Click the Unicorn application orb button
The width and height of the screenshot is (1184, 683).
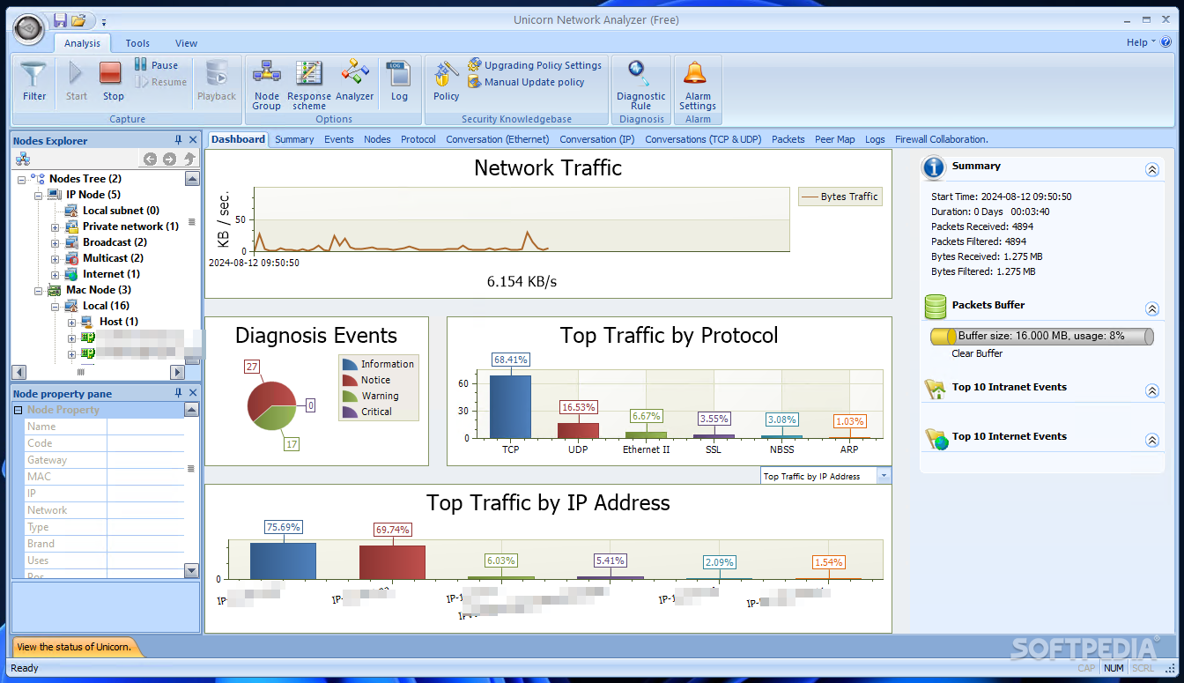pos(29,28)
